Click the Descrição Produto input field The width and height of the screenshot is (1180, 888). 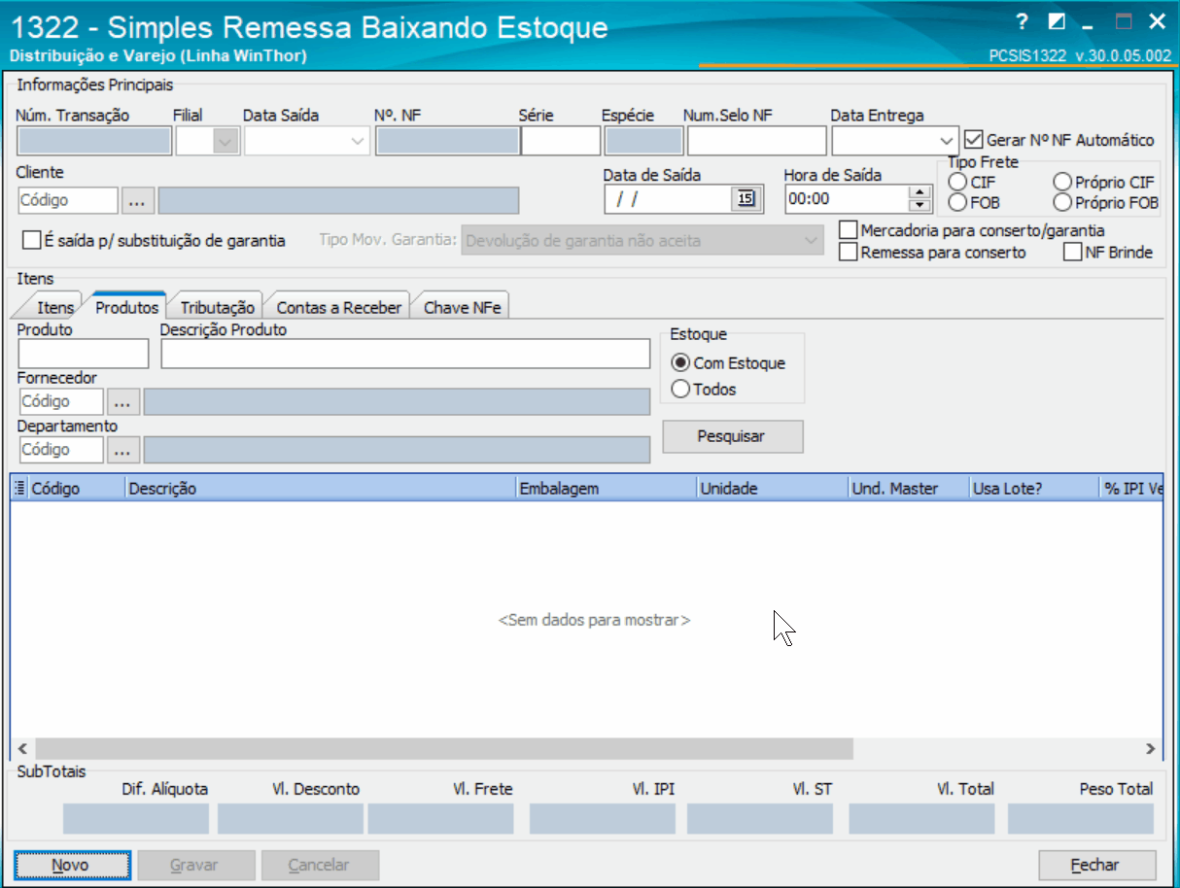pos(405,354)
